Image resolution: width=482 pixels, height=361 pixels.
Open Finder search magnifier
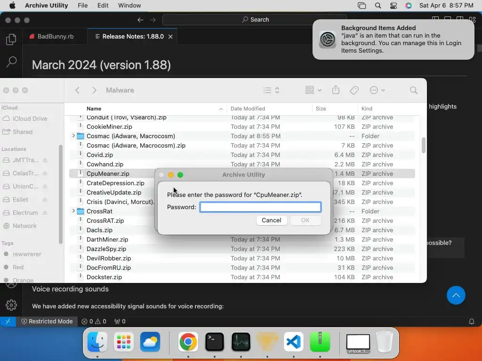pos(413,90)
